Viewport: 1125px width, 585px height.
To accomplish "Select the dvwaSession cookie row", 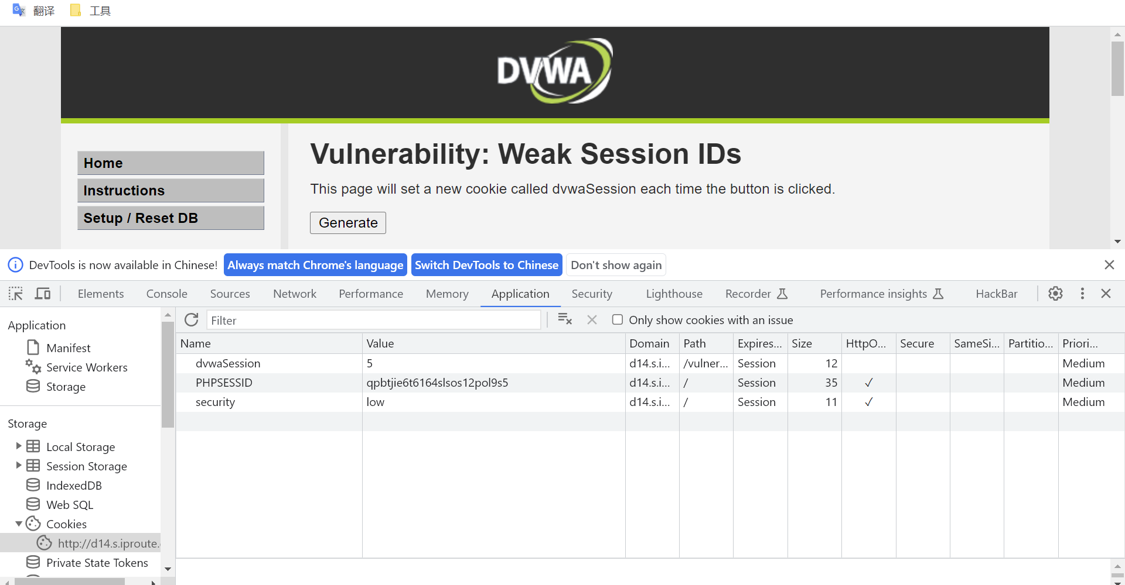I will pyautogui.click(x=228, y=363).
